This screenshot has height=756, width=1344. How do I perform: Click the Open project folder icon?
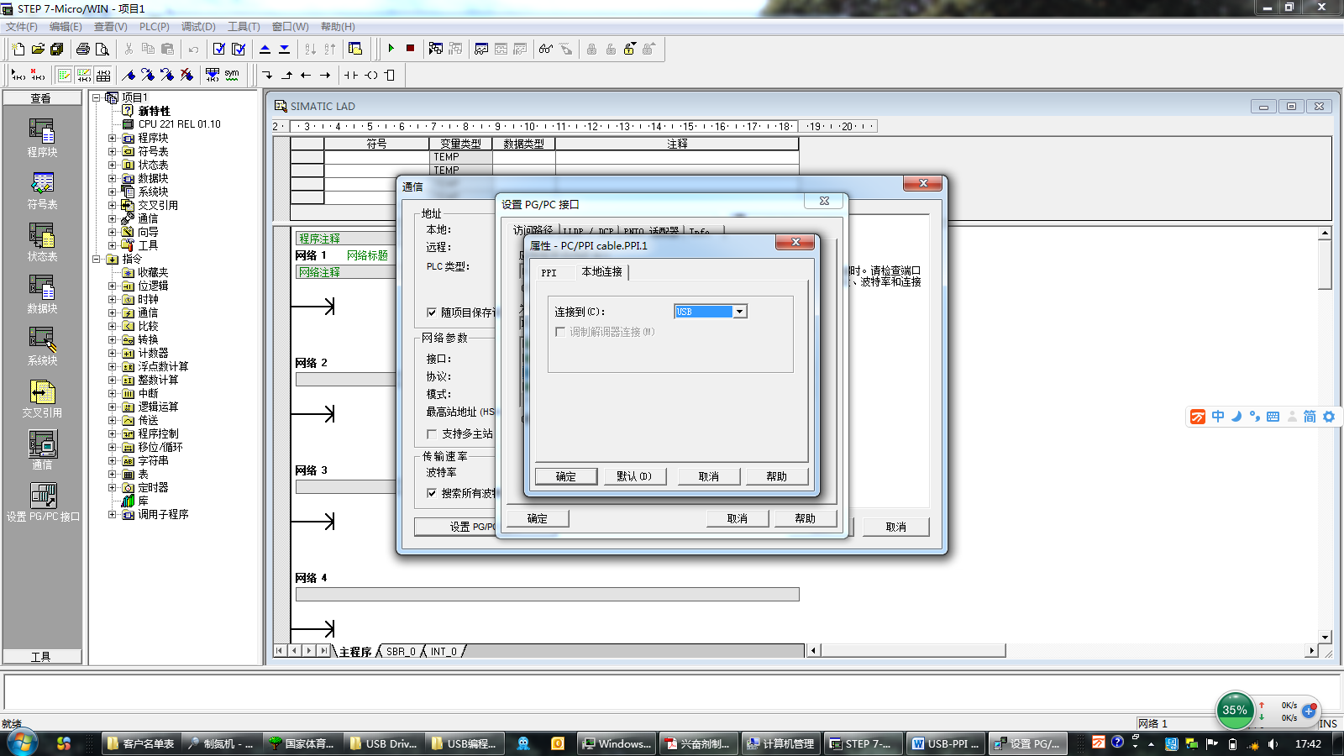tap(38, 49)
